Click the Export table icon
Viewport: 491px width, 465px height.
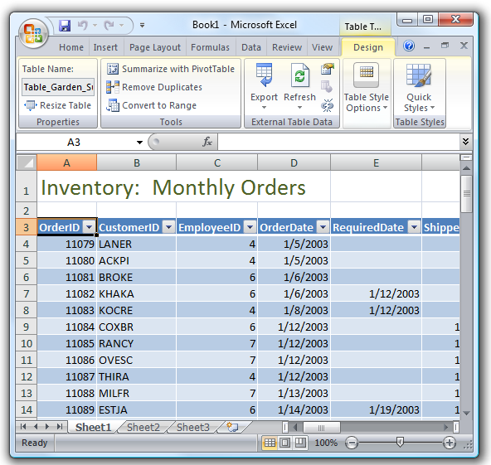[x=264, y=75]
